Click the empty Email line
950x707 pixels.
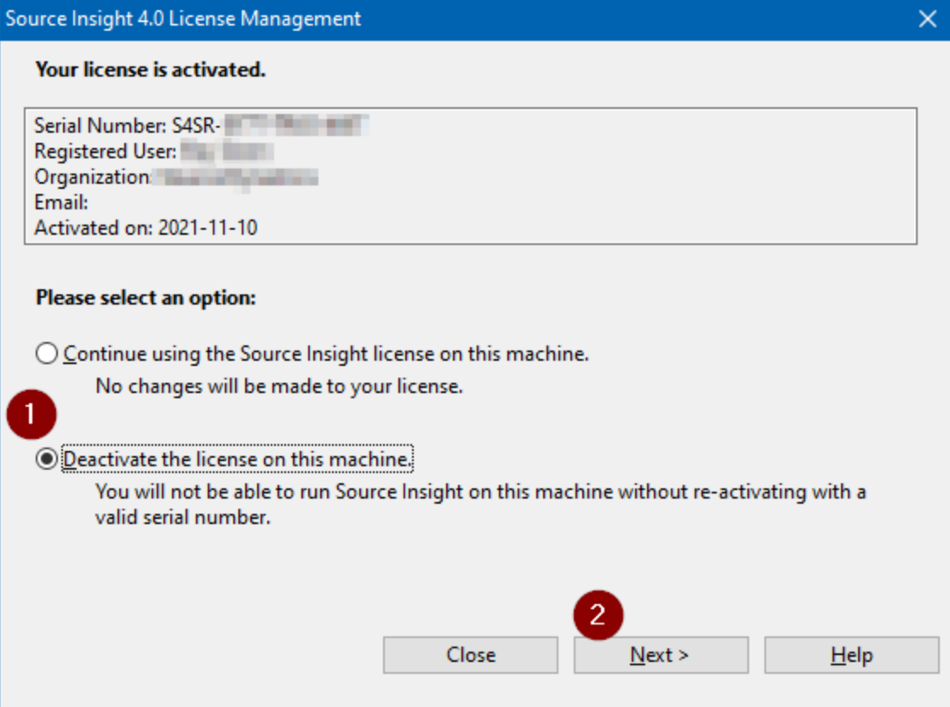click(62, 202)
